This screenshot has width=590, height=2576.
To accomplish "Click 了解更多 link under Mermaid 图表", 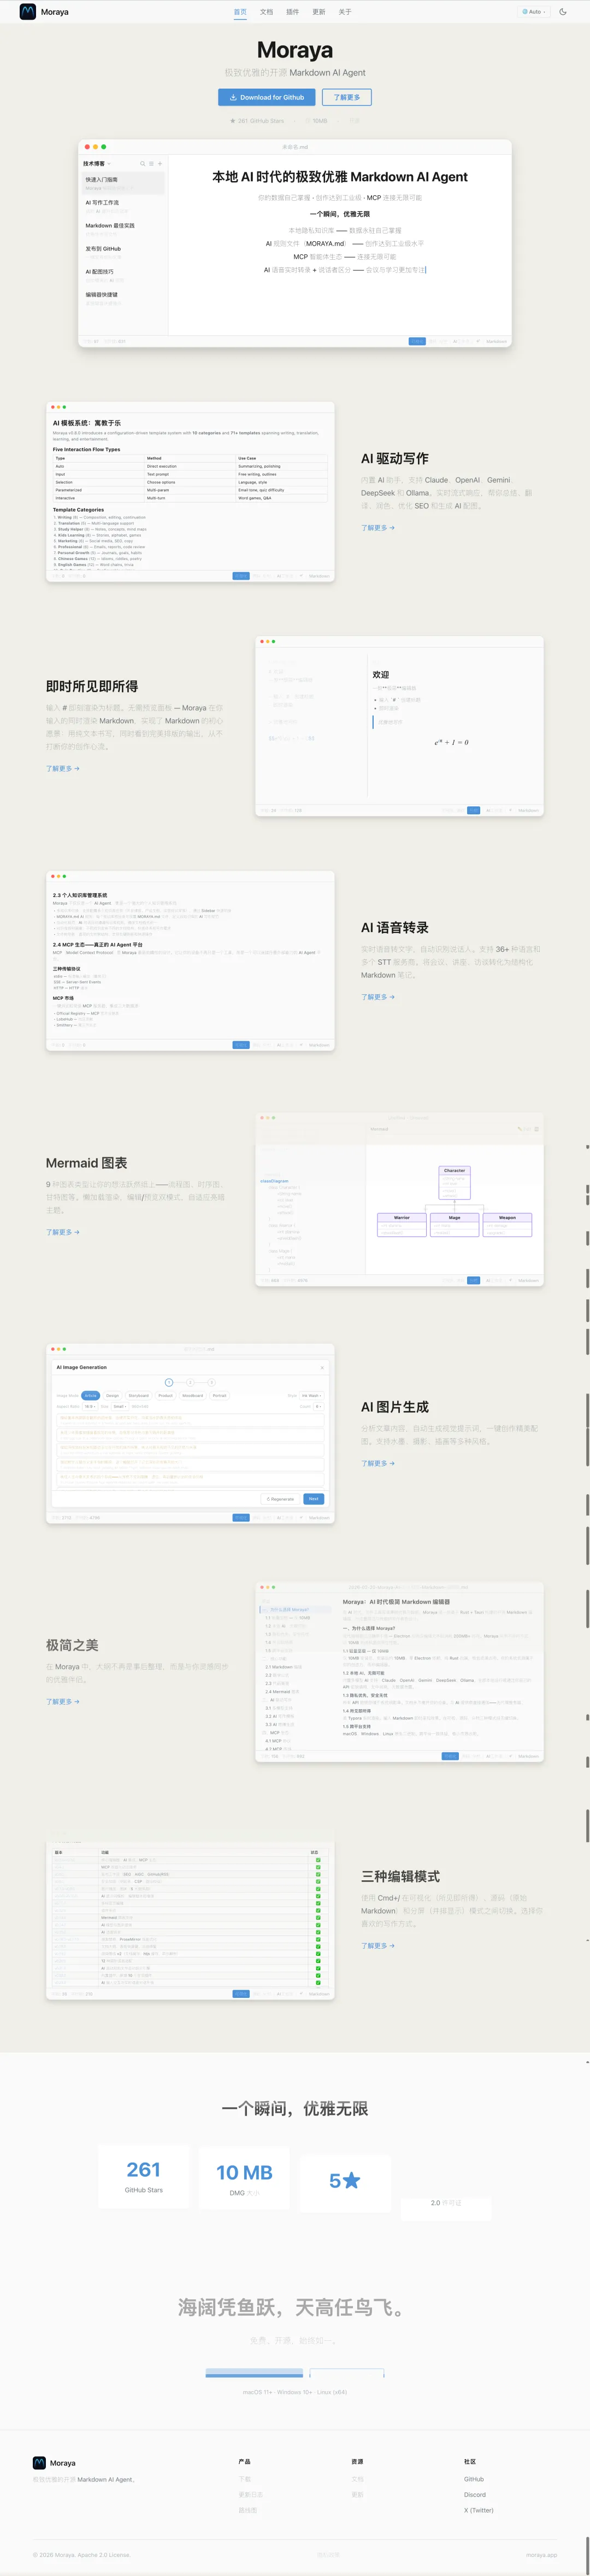I will click(x=62, y=1232).
